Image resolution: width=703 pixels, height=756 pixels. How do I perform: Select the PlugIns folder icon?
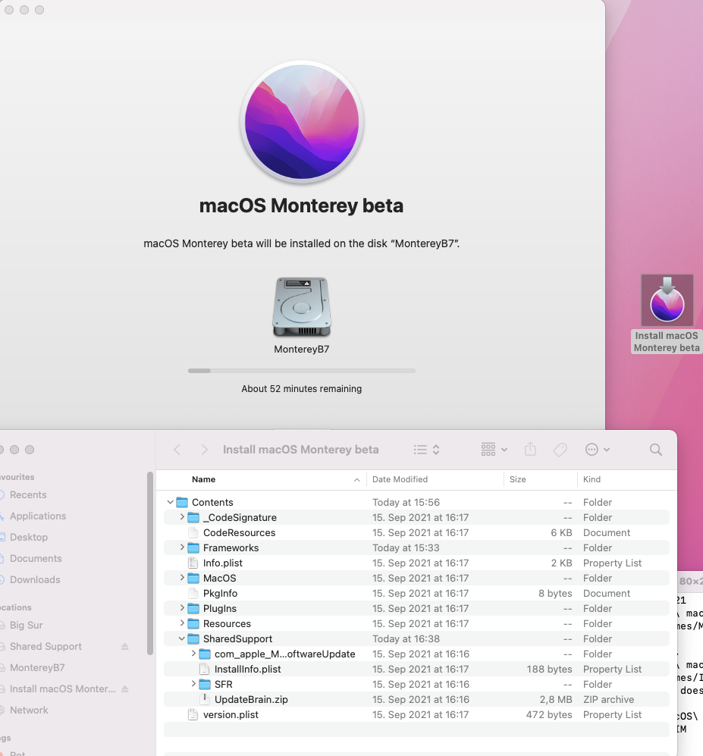[193, 608]
